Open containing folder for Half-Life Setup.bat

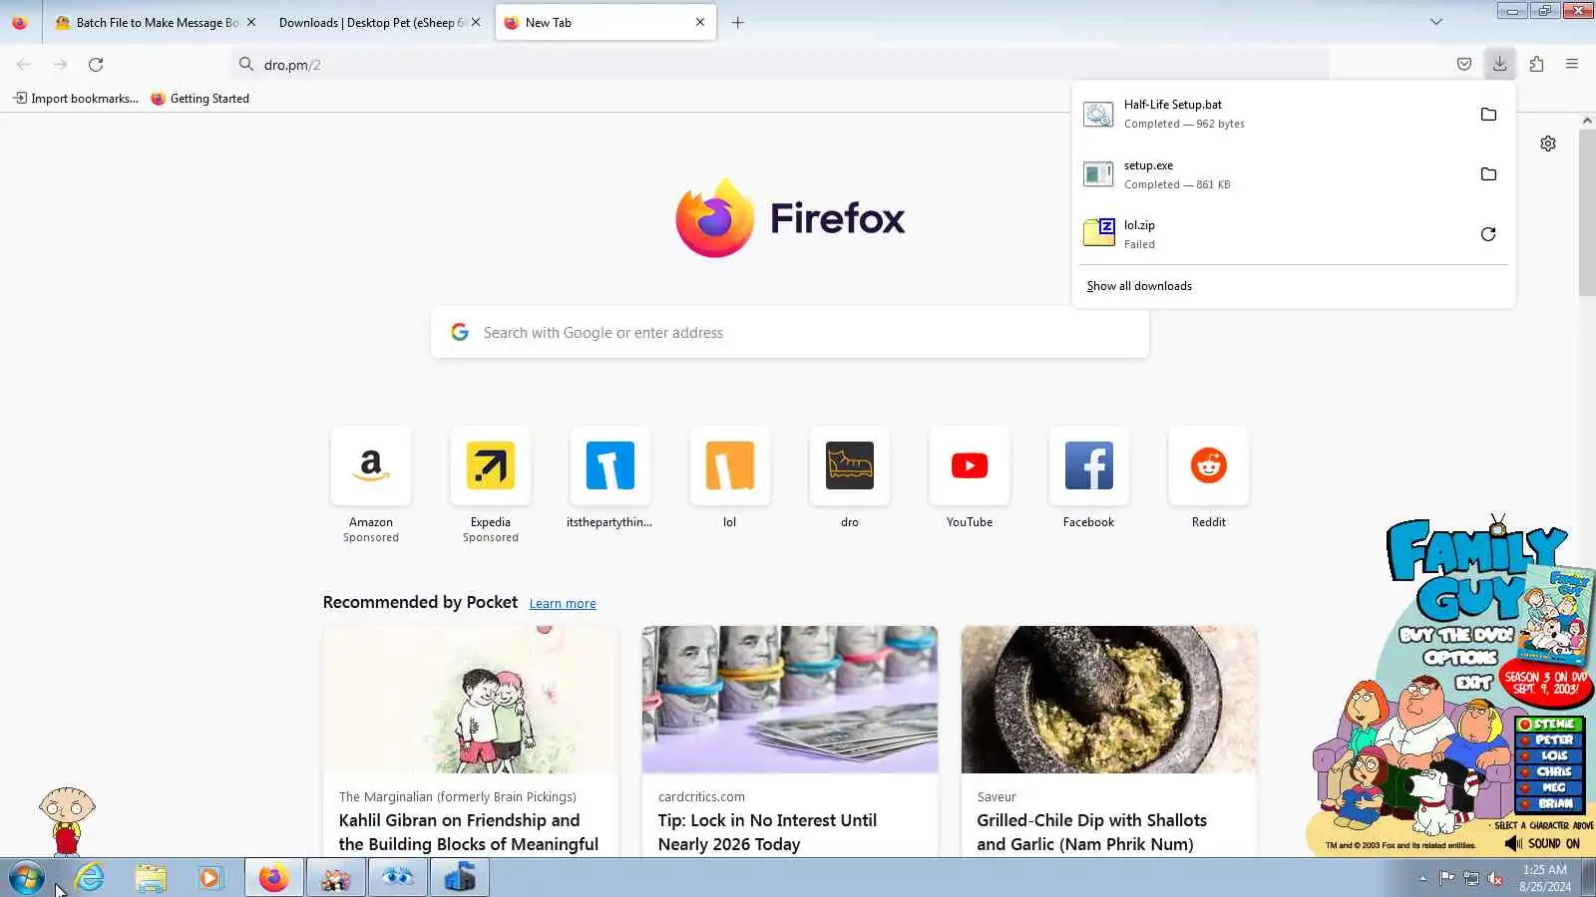[1488, 114]
